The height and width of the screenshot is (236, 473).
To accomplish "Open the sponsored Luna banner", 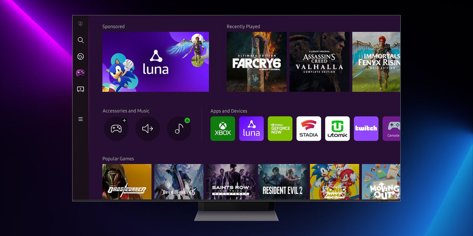I will pyautogui.click(x=156, y=62).
